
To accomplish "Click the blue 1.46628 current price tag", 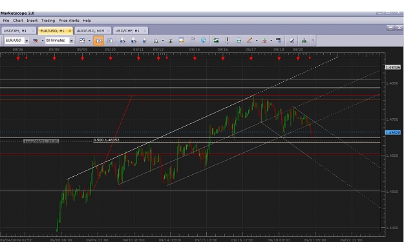I will coord(393,133).
